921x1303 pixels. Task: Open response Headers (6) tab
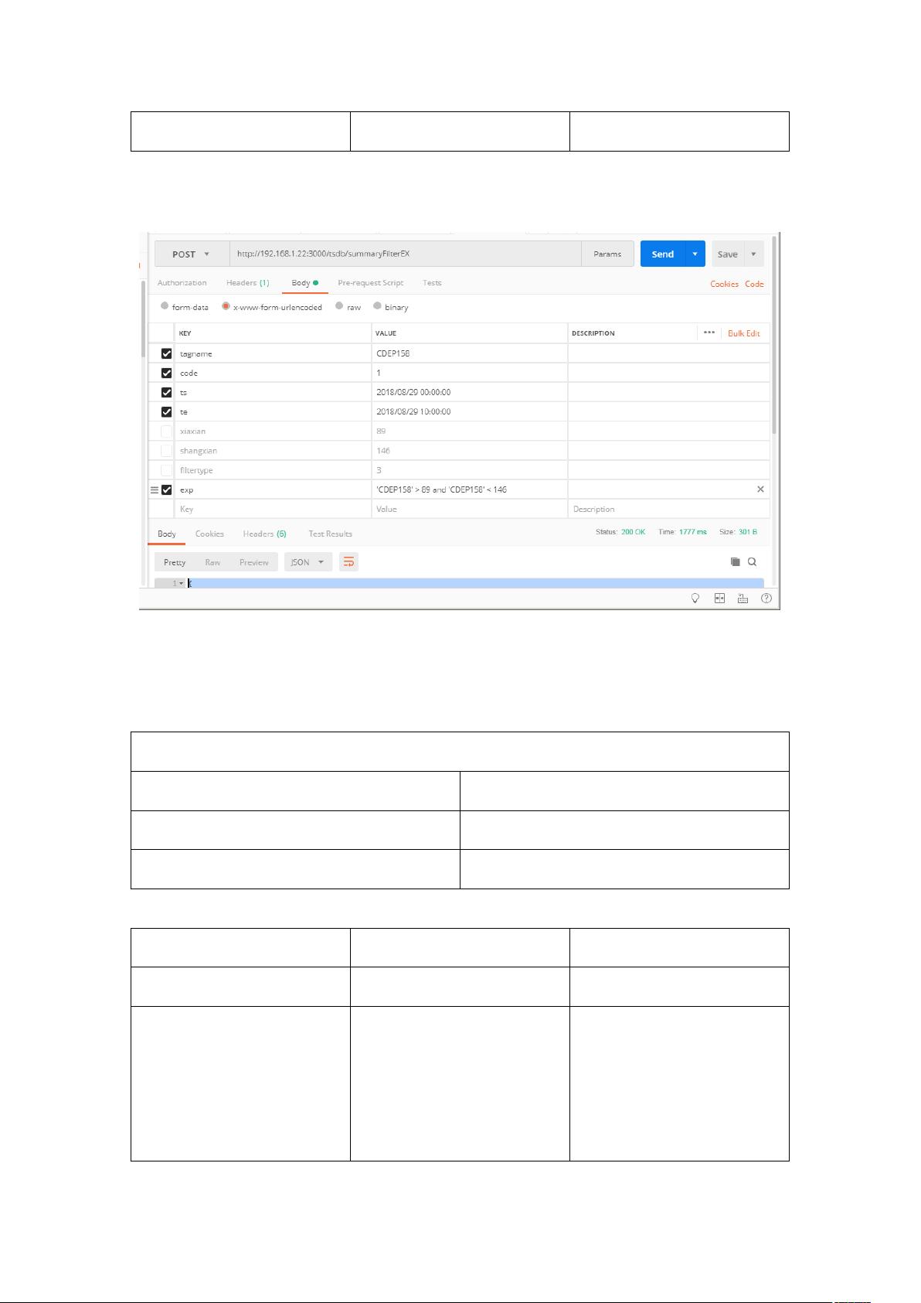tap(264, 534)
